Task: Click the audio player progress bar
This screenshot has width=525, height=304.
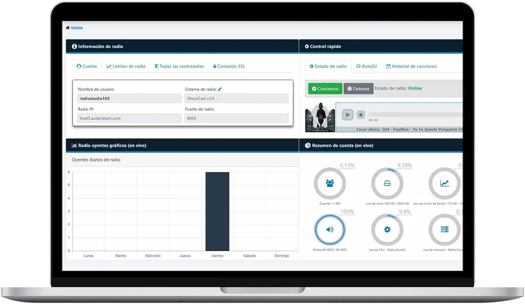Action: [415, 115]
